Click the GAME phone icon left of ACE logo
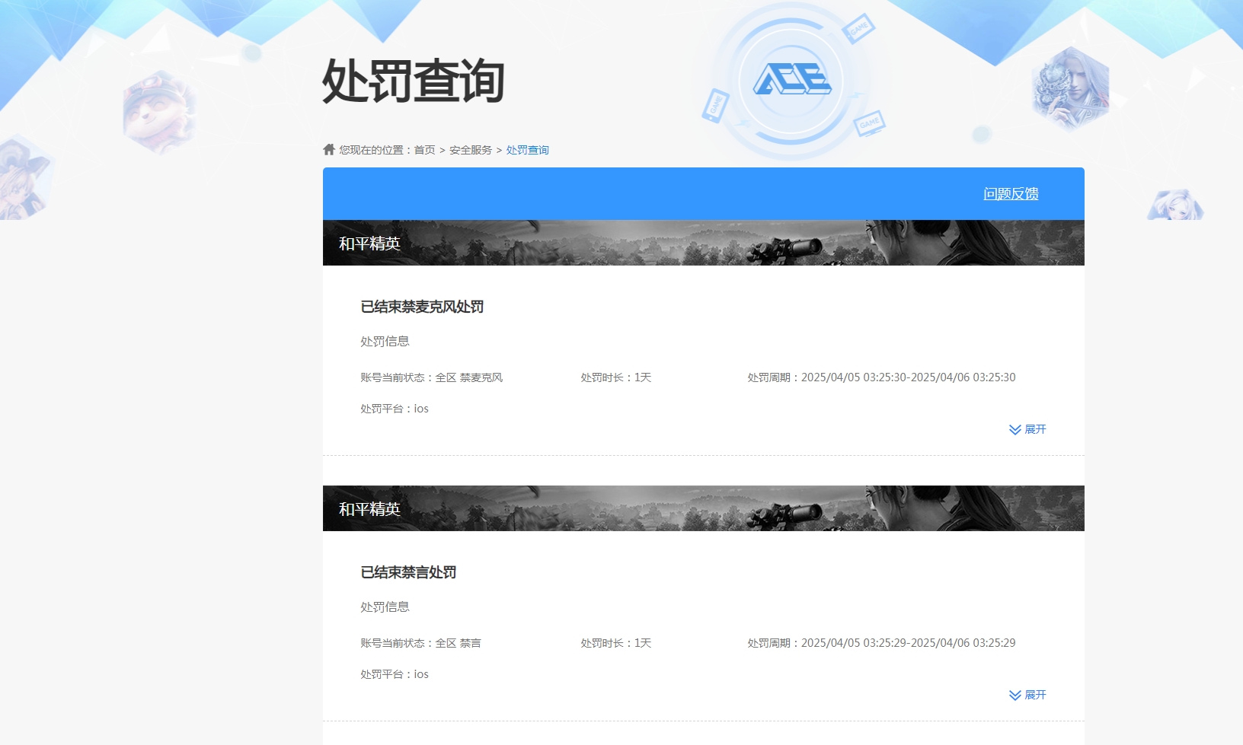The width and height of the screenshot is (1243, 745). pos(715,106)
